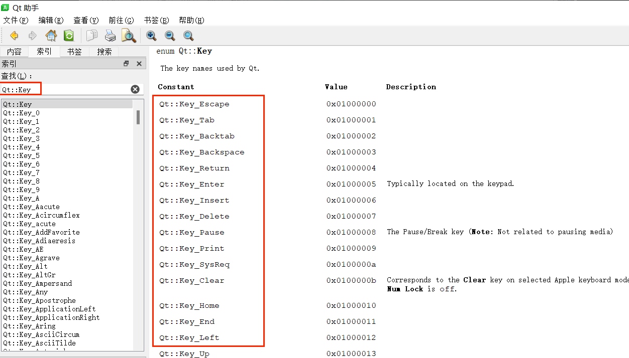Click Qt::Key_Escape in the constants table
Viewport: 629px width, 358px height.
pos(194,104)
